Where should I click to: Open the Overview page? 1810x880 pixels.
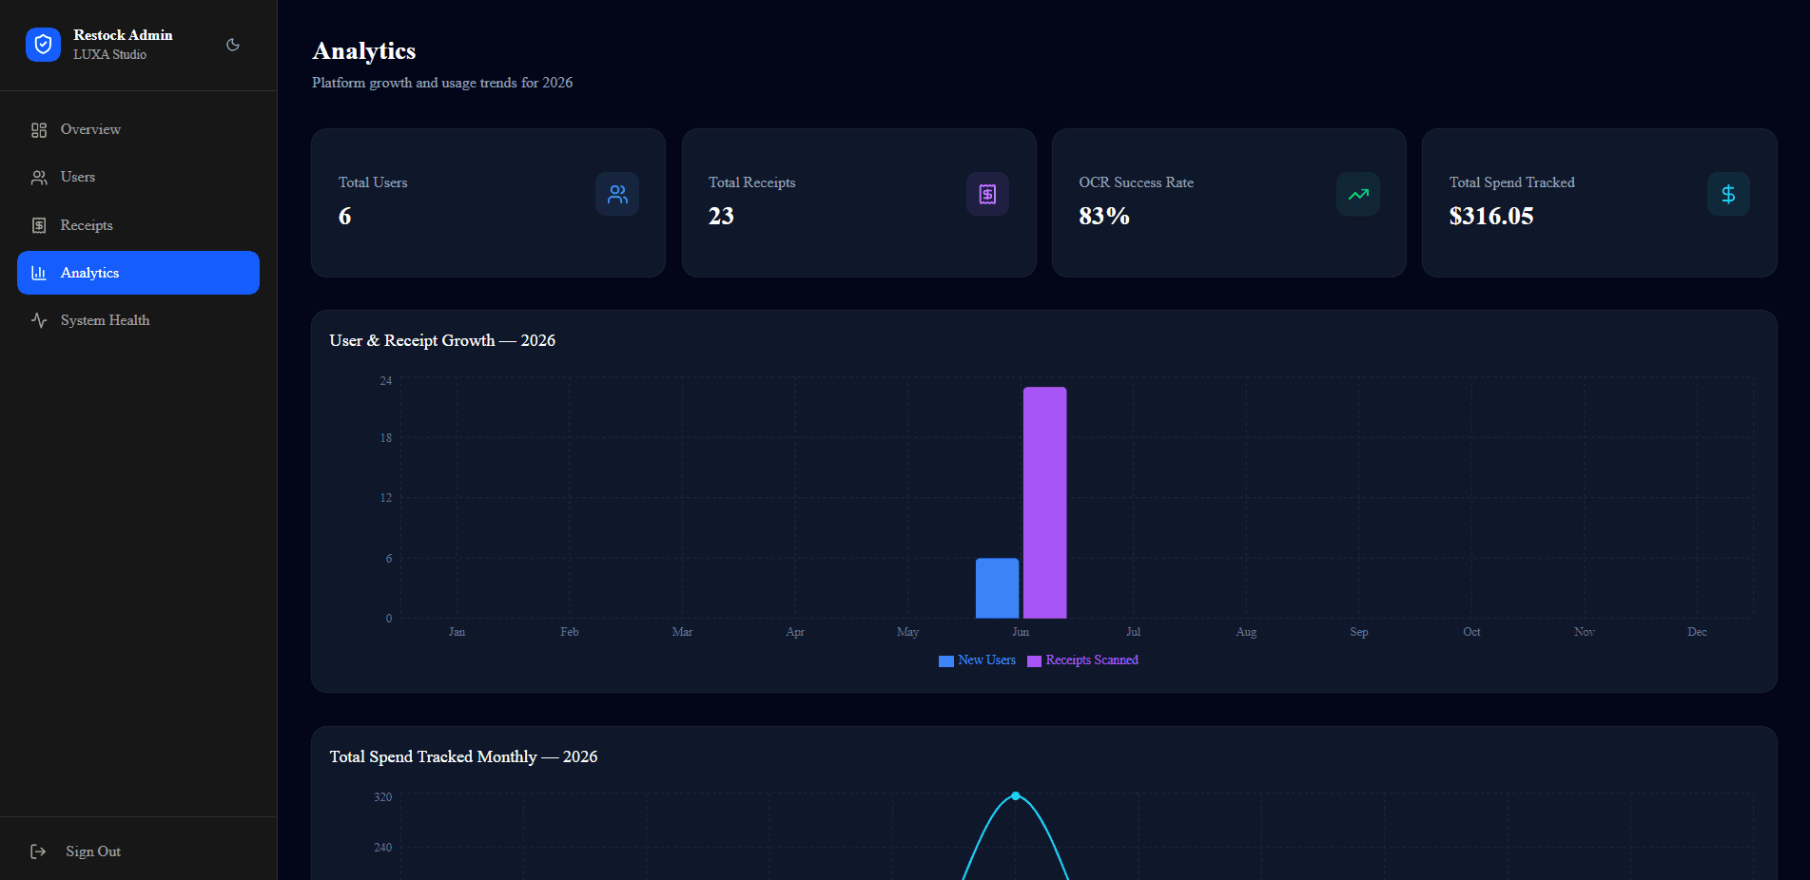(x=138, y=129)
